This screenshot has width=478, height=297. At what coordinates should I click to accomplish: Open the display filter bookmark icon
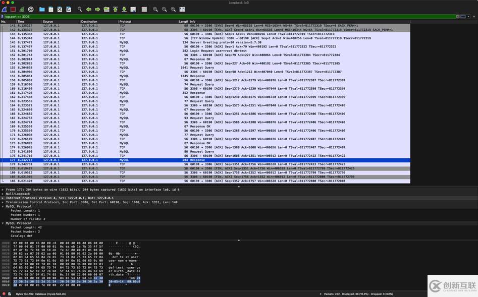tap(3, 17)
